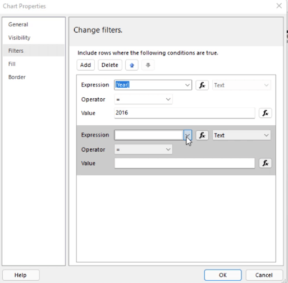Add a new filter condition
The image size is (288, 283).
(x=85, y=65)
